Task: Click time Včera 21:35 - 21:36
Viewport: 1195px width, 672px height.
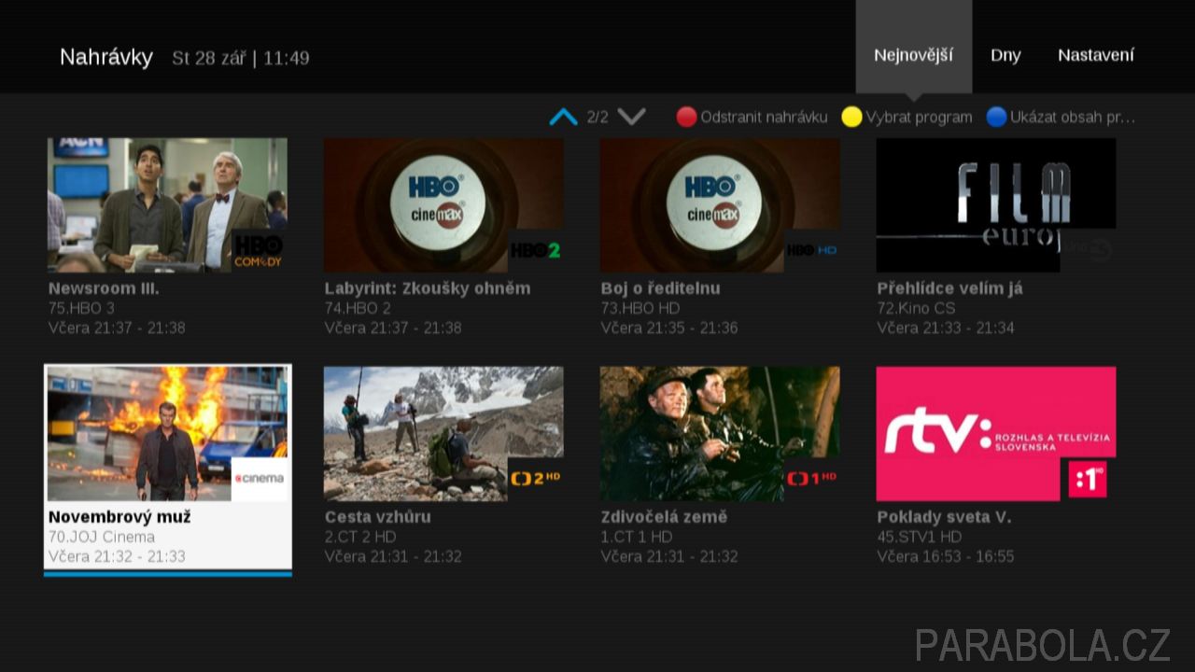Action: [669, 328]
